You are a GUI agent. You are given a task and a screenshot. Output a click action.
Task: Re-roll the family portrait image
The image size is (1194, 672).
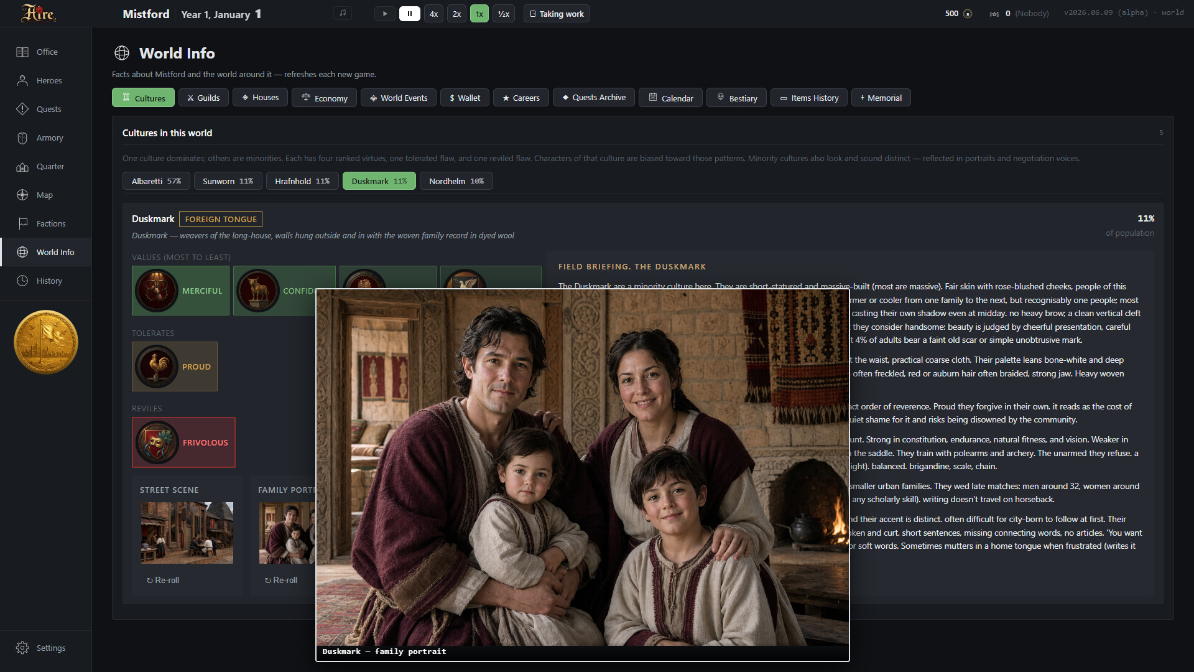(281, 580)
